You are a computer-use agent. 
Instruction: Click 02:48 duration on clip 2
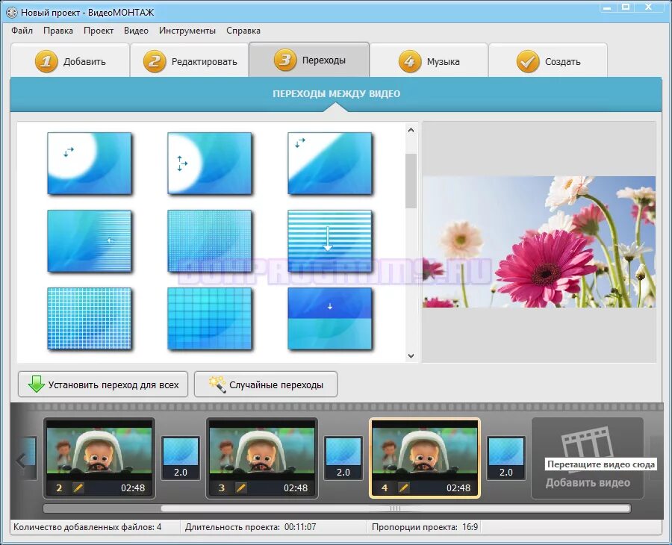(133, 488)
